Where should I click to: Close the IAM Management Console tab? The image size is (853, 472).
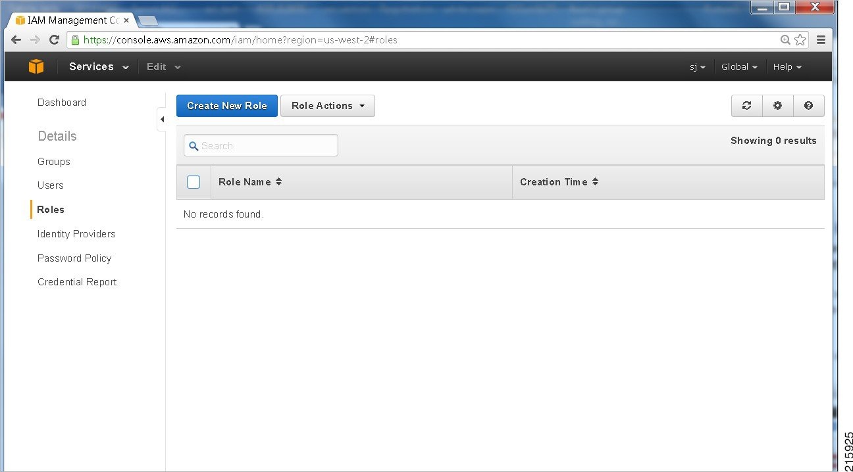click(x=126, y=20)
